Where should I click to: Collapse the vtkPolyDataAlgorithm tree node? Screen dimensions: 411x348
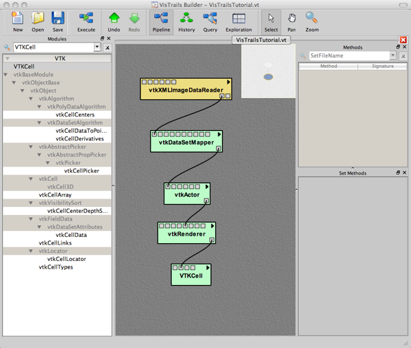[39, 107]
